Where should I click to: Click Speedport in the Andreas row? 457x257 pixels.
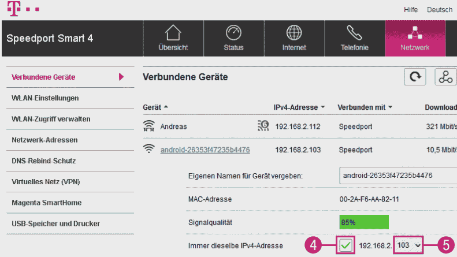(355, 126)
